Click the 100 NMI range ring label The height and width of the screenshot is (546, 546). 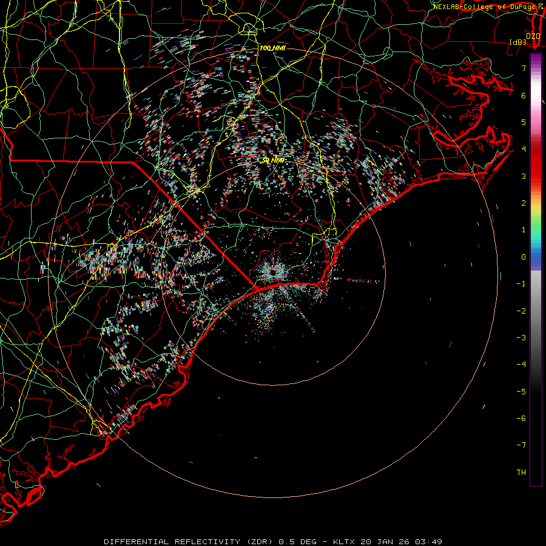coord(272,48)
